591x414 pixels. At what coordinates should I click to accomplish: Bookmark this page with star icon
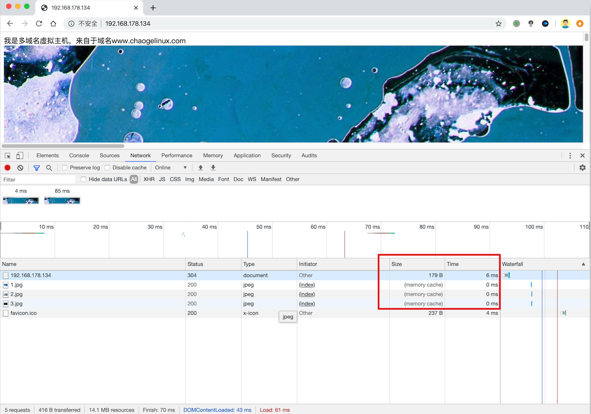(498, 23)
